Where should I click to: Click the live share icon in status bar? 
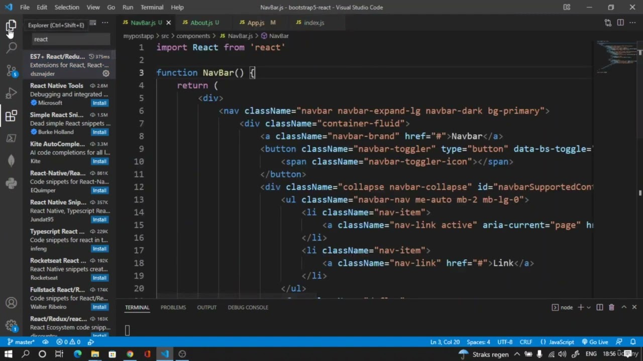(91, 342)
